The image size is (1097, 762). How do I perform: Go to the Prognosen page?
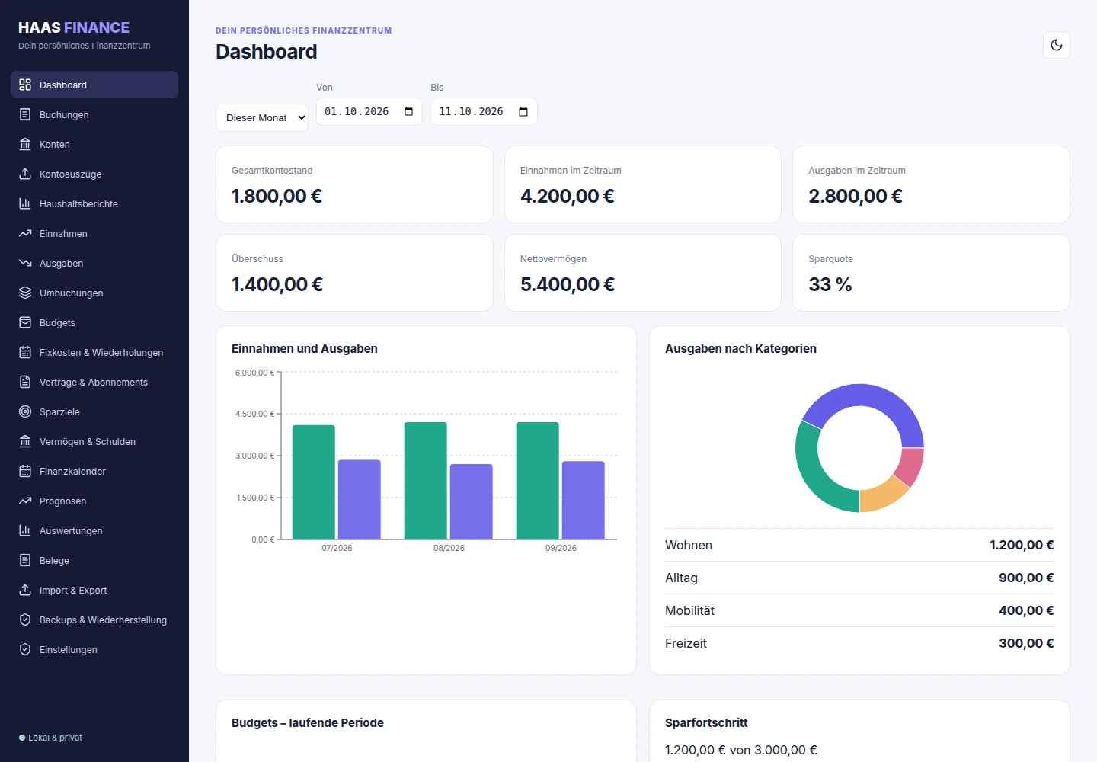click(94, 501)
